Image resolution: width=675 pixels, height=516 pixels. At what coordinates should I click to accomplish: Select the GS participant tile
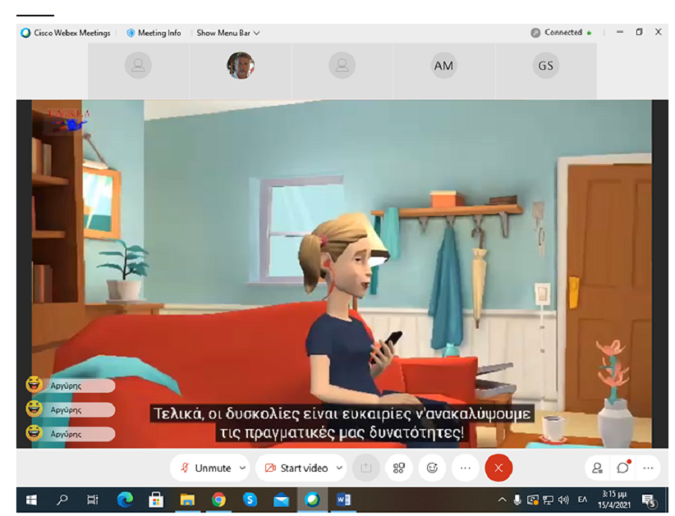point(545,66)
